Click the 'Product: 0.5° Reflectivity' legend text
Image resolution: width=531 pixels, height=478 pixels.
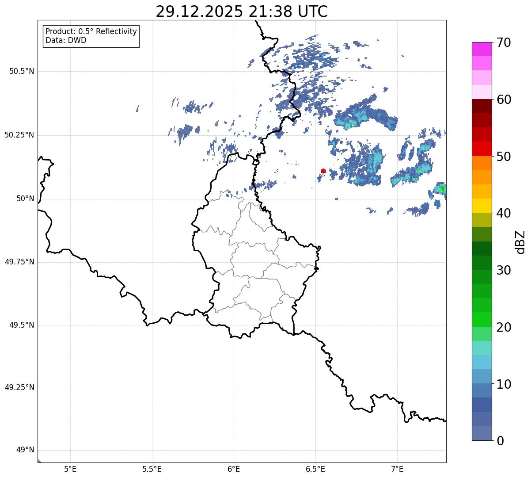pyautogui.click(x=91, y=32)
